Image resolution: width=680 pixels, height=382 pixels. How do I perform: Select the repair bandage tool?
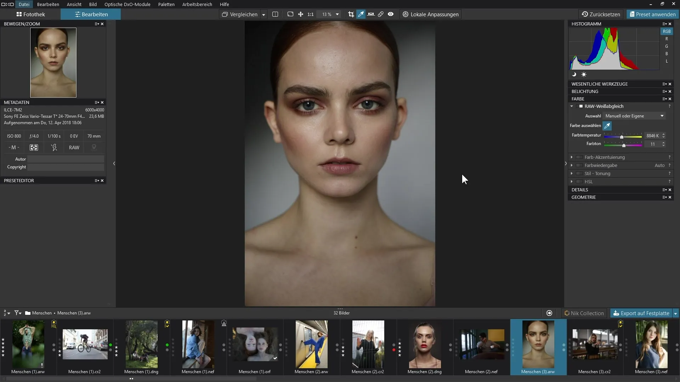tap(381, 15)
